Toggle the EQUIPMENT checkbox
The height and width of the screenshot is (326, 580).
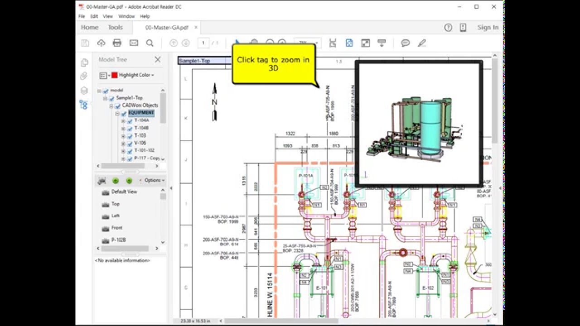click(x=123, y=113)
